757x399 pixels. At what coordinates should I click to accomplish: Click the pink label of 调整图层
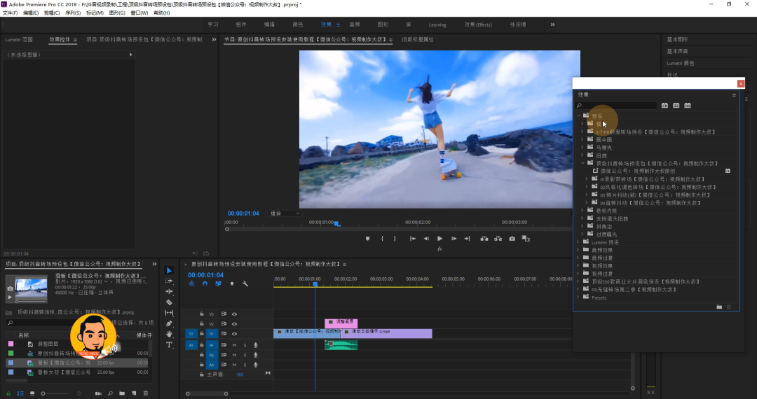[11, 344]
